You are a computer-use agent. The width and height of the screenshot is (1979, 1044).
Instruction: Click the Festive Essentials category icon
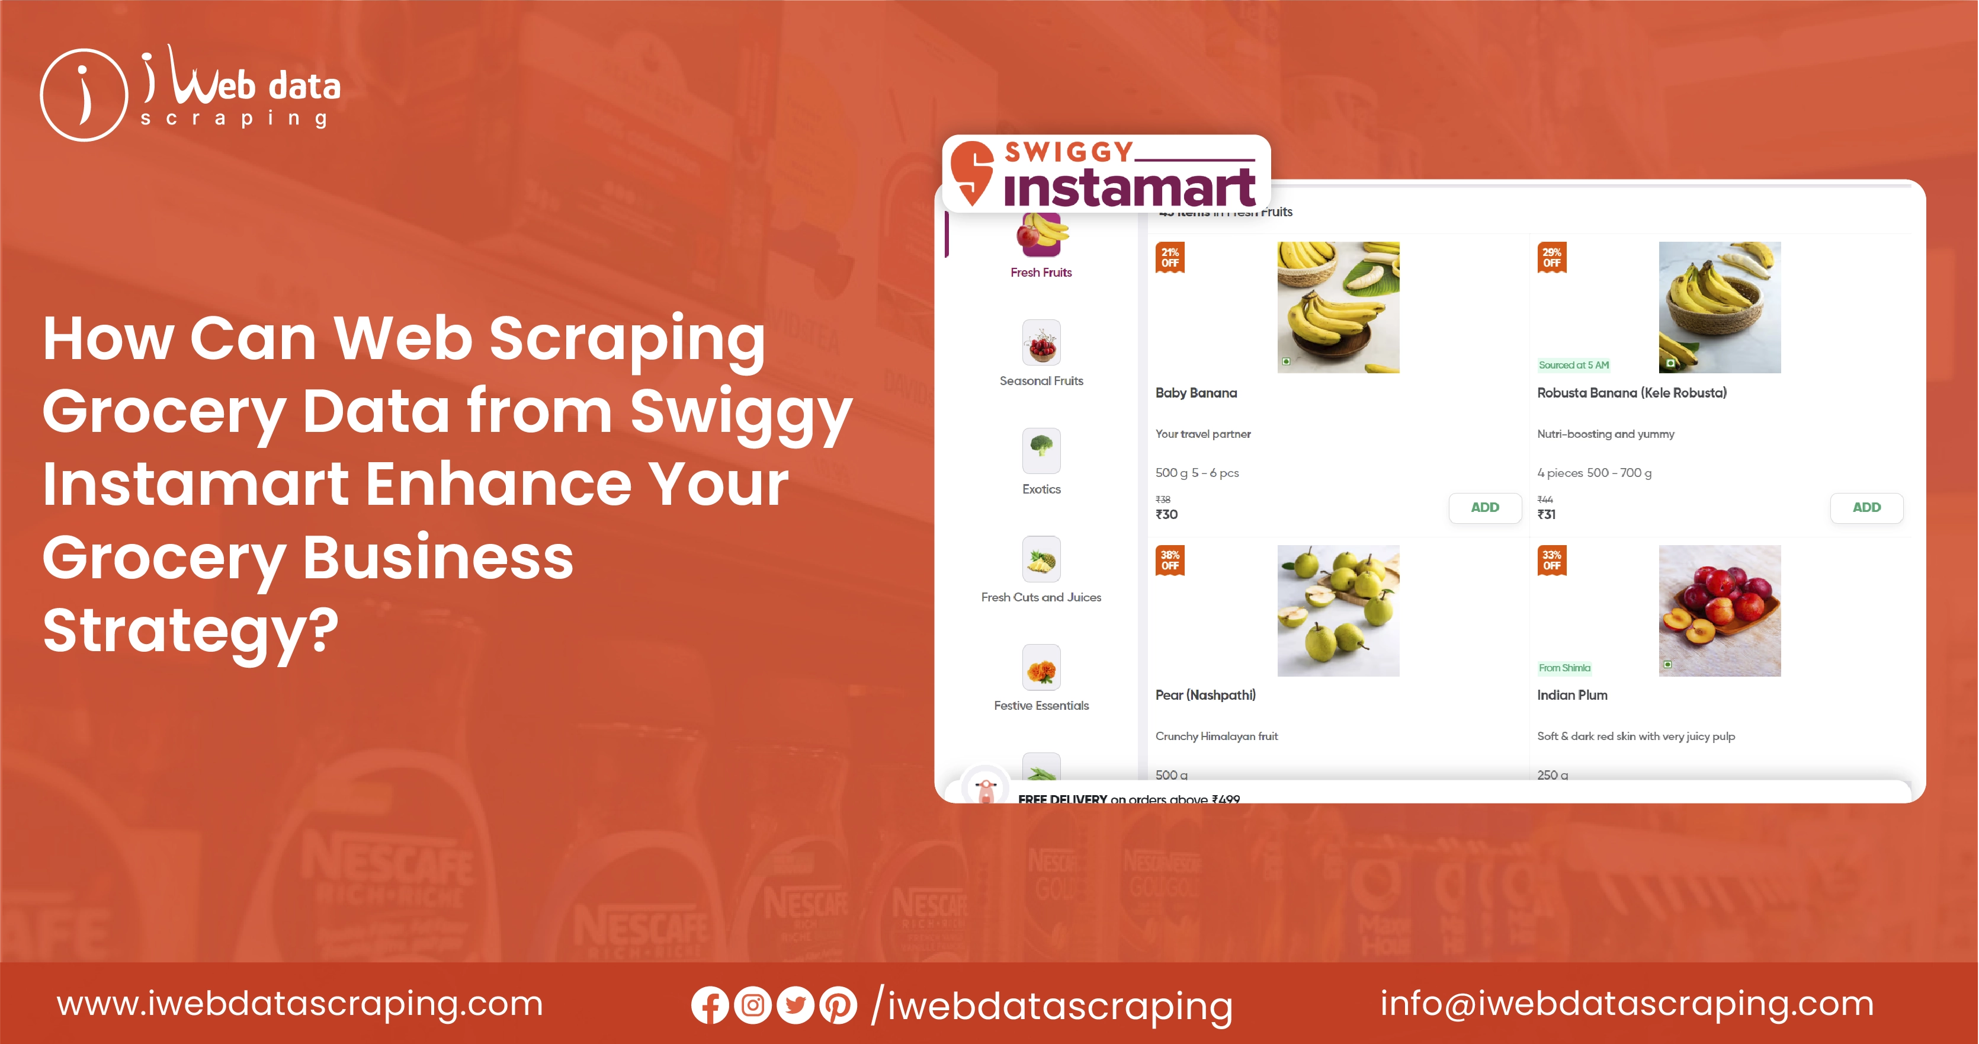tap(1042, 668)
